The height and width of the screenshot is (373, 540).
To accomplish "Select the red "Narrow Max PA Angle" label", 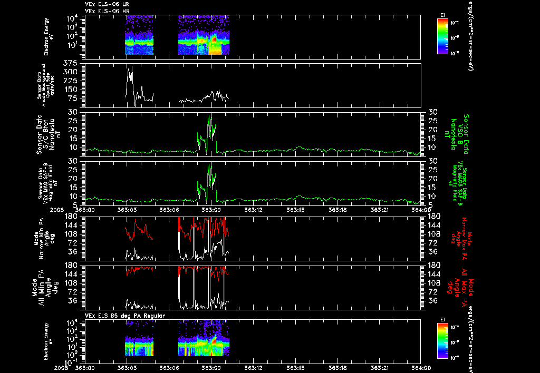I will coord(461,239).
